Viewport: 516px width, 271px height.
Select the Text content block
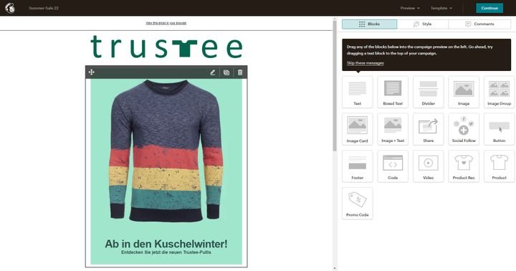tap(358, 92)
